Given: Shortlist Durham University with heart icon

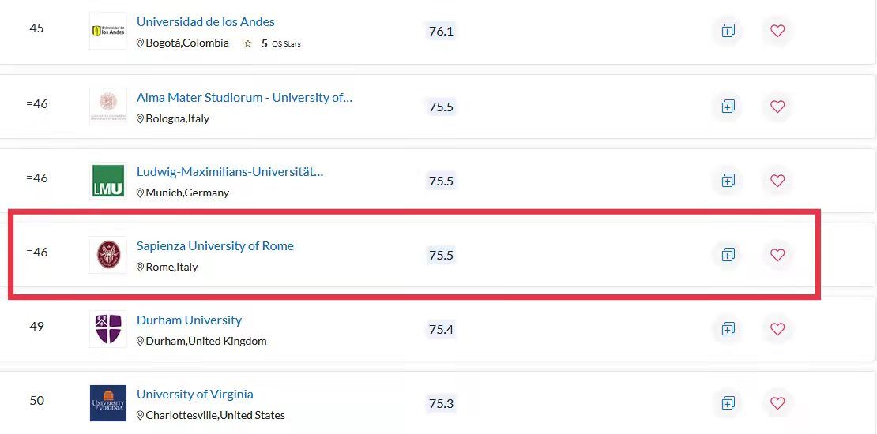Looking at the screenshot, I should 777,329.
